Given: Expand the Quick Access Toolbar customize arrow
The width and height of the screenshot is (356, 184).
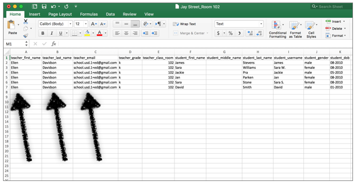Looking at the screenshot, I should point(76,7).
